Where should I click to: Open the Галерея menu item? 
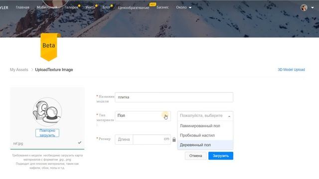(71, 7)
